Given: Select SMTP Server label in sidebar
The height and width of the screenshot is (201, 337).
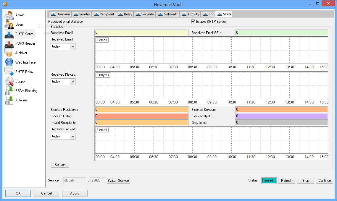Looking at the screenshot, I should click(25, 34).
